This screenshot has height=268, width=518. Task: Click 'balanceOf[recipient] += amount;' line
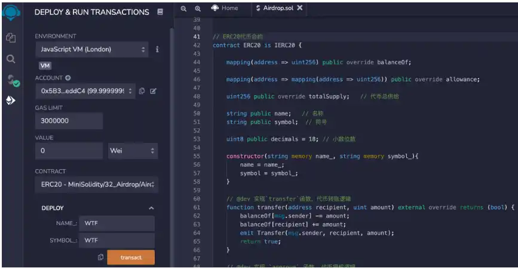tap(293, 225)
